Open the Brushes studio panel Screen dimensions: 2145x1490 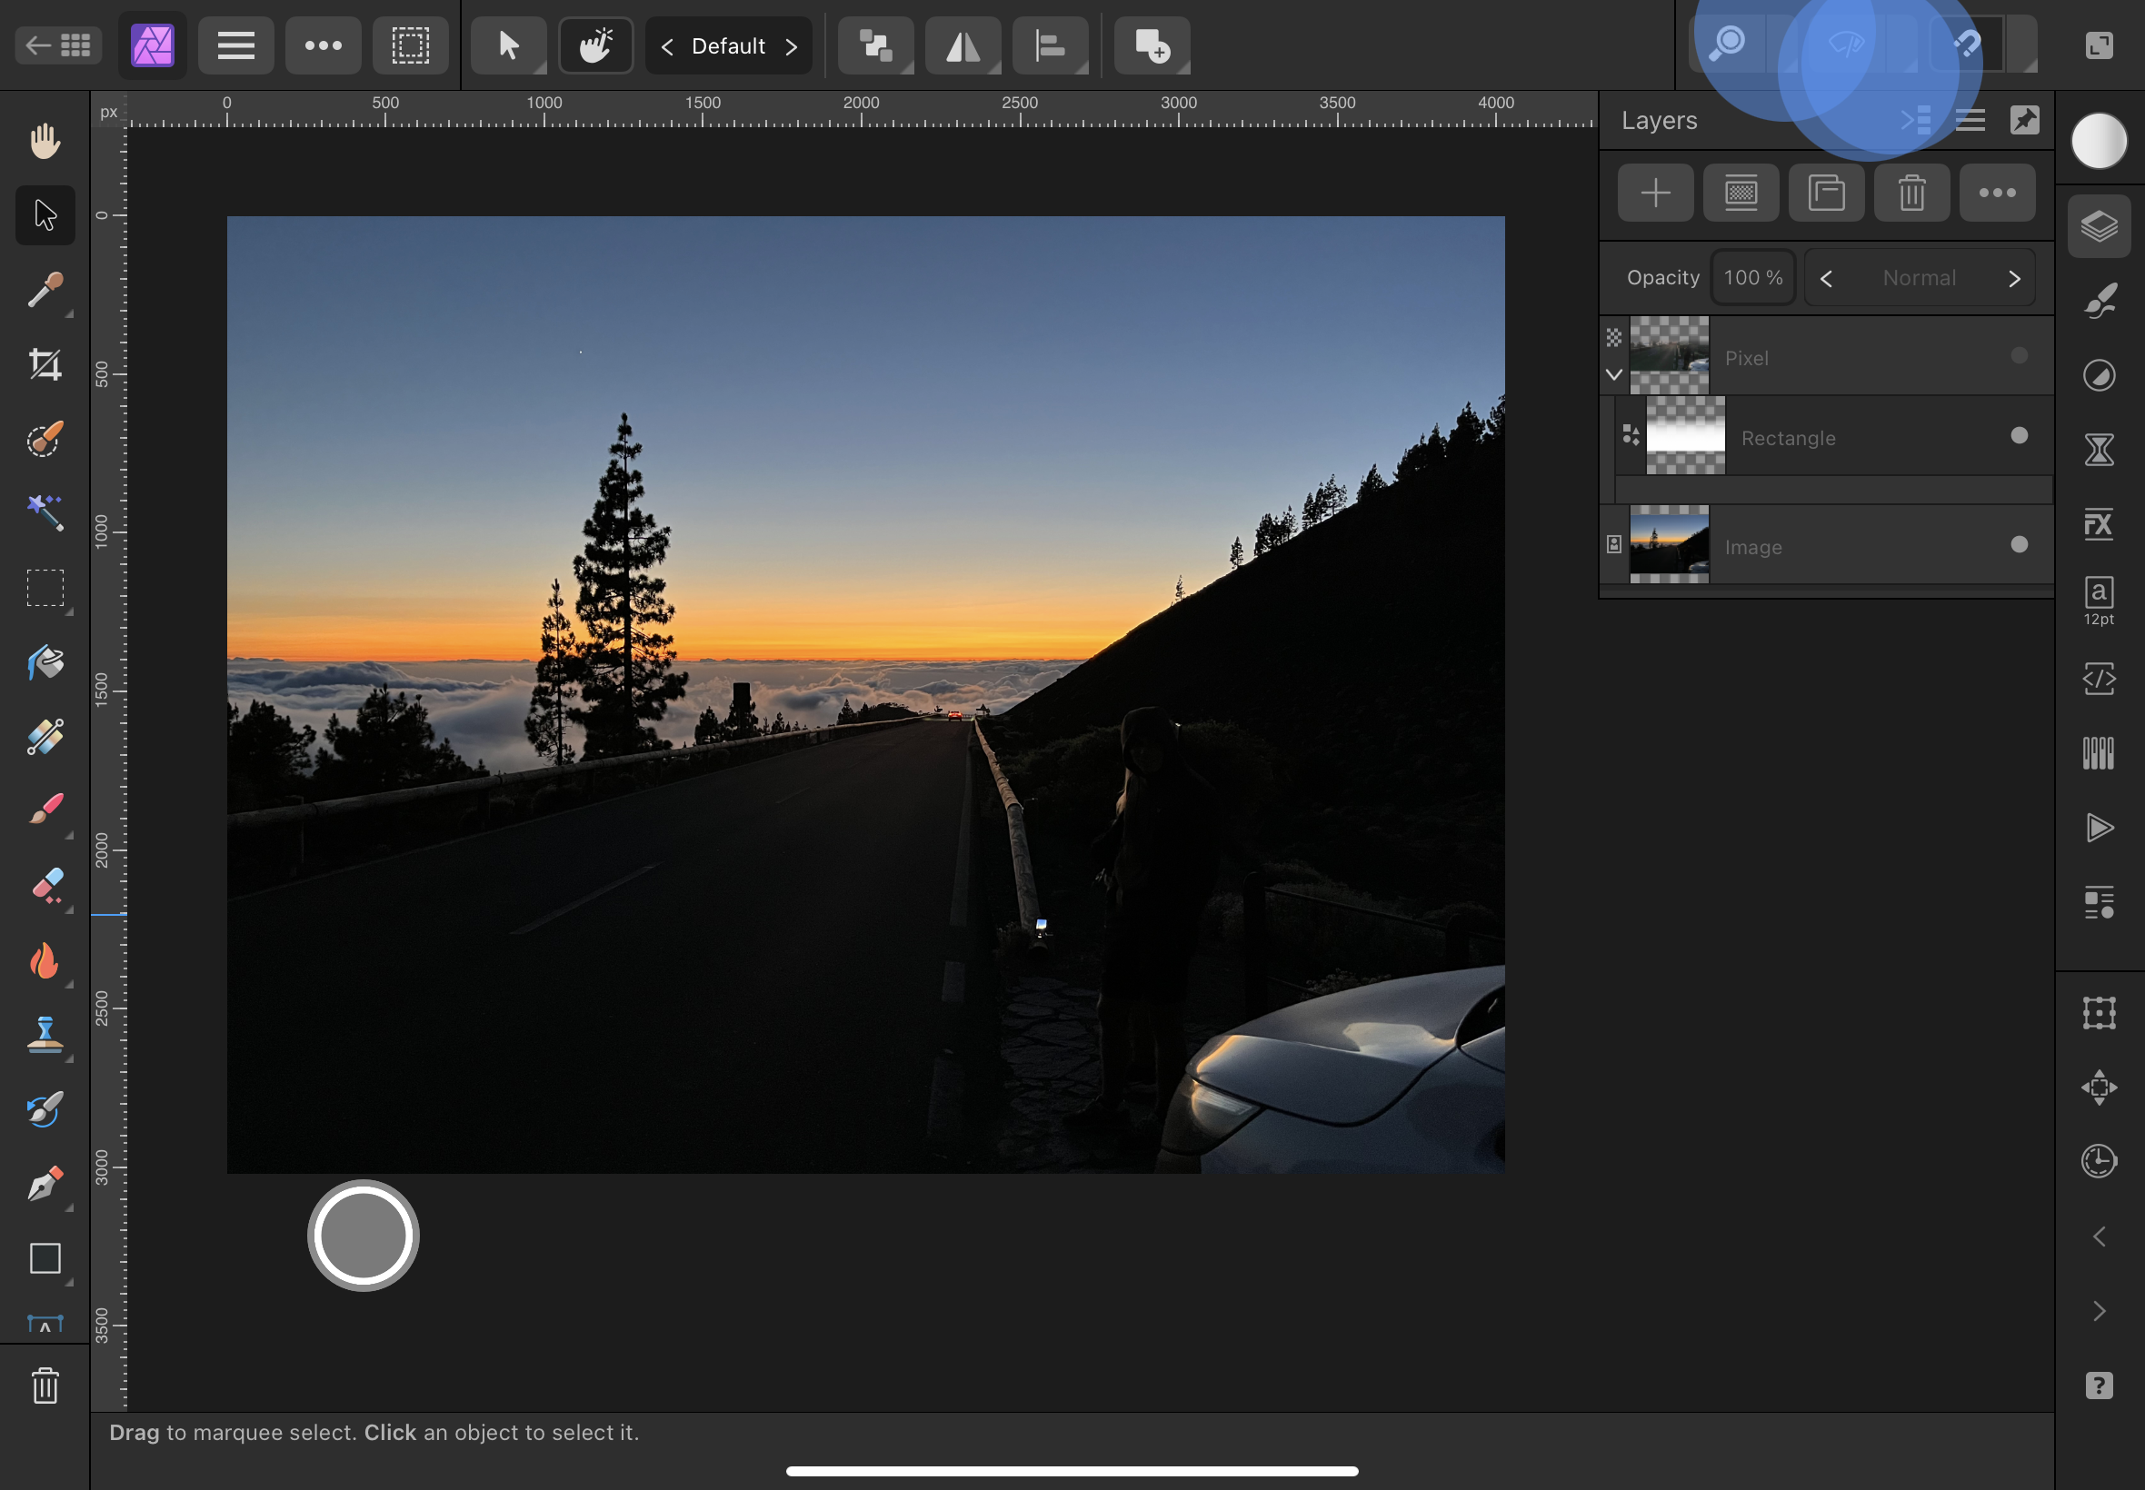pyautogui.click(x=2099, y=301)
